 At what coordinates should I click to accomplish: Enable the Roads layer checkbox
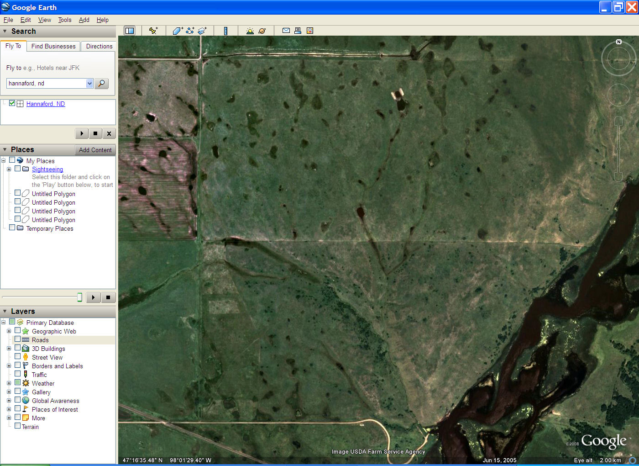click(17, 339)
